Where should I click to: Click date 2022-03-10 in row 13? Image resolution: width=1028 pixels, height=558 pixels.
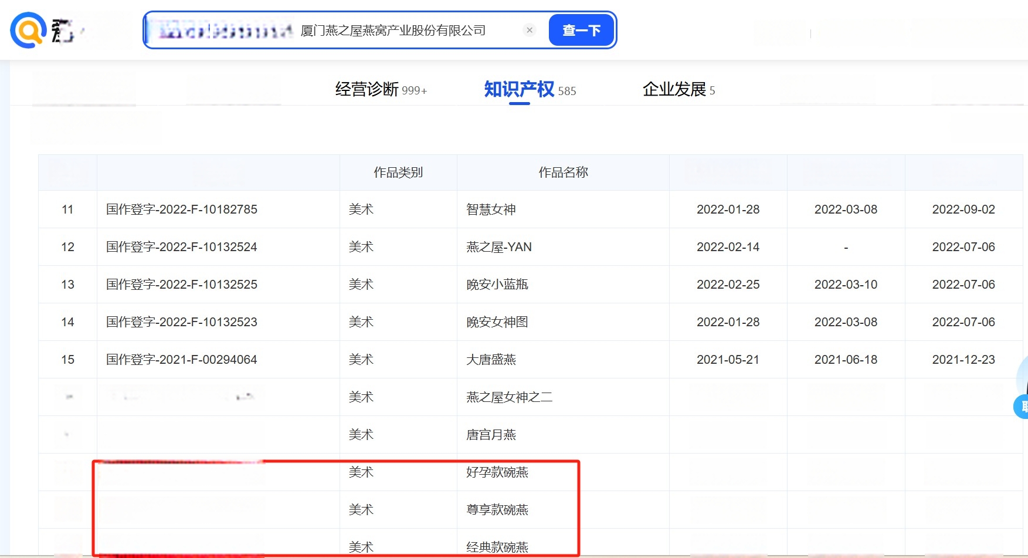pos(846,285)
